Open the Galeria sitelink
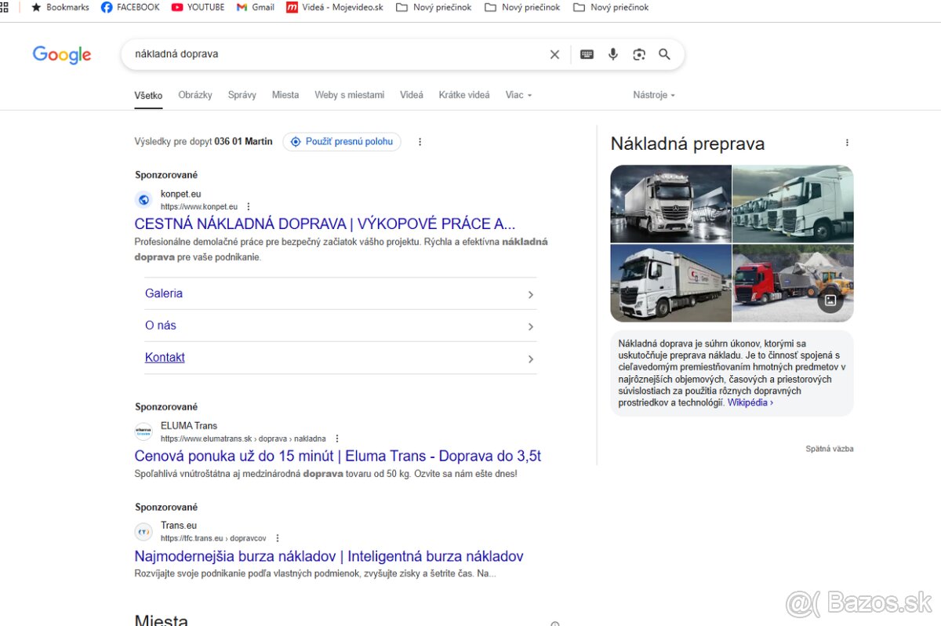 (x=164, y=293)
